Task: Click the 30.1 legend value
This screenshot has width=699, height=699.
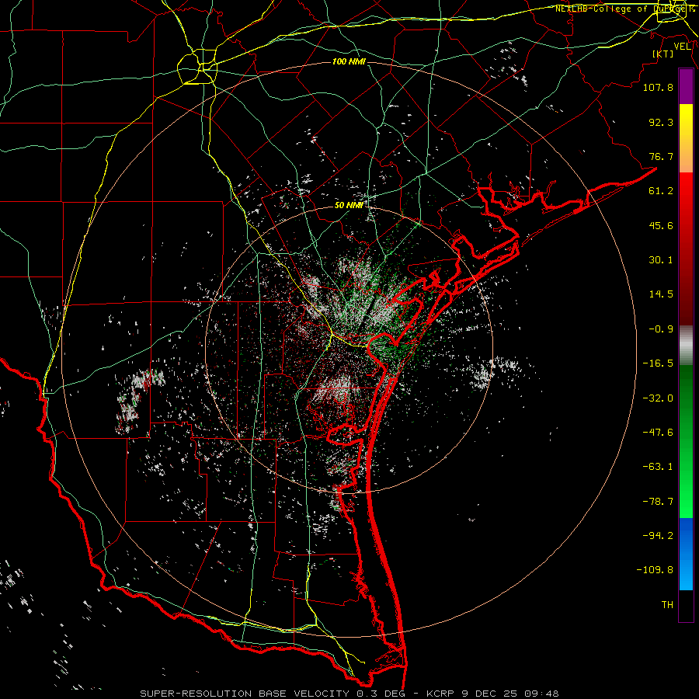Action: (x=661, y=260)
